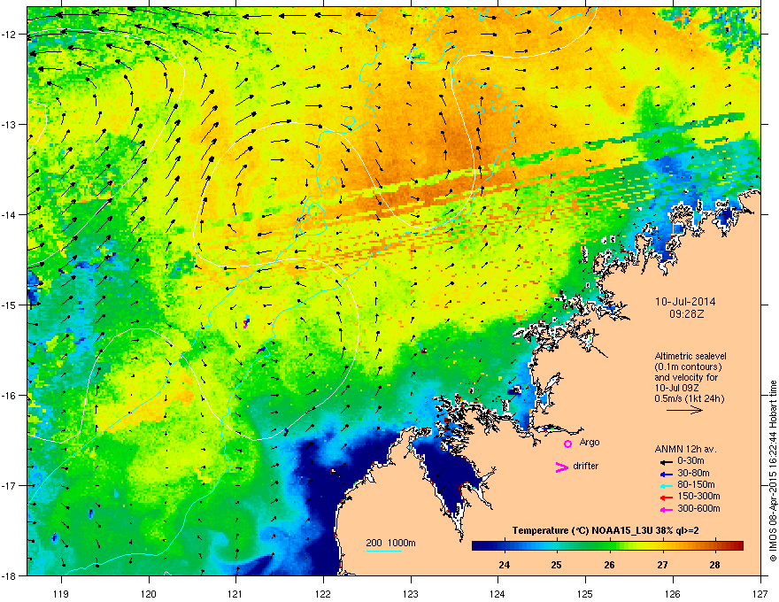This screenshot has width=779, height=602.
Task: Click the '150-300m' depth label
Action: pyautogui.click(x=698, y=496)
